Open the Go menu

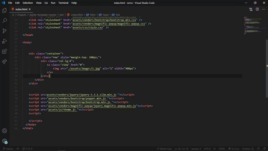point(46,3)
